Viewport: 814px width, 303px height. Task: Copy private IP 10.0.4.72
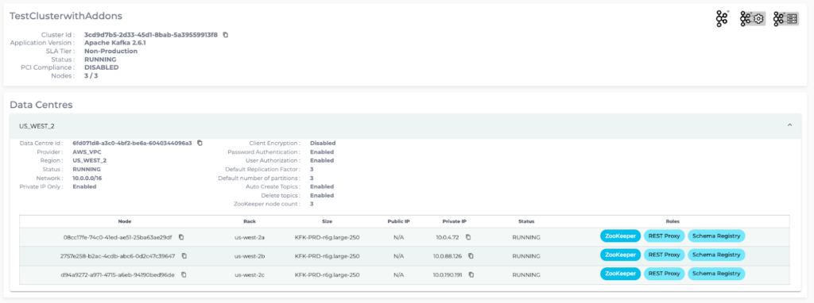(468, 237)
